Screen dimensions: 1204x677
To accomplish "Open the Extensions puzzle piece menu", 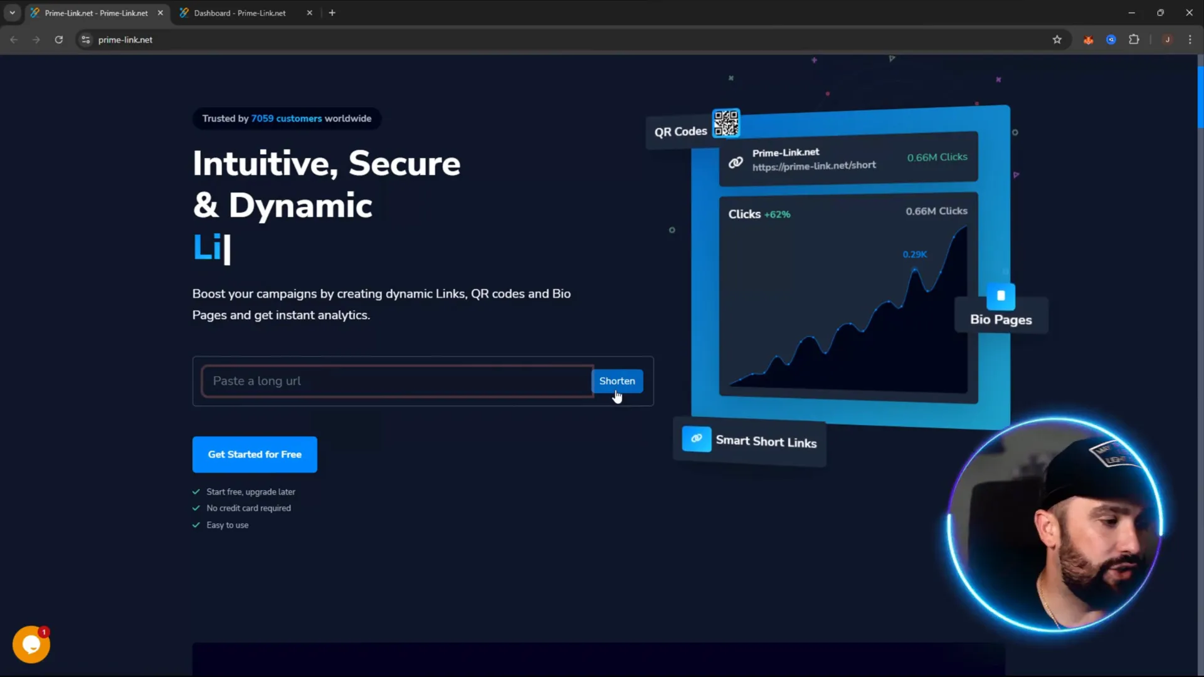I will [1134, 39].
